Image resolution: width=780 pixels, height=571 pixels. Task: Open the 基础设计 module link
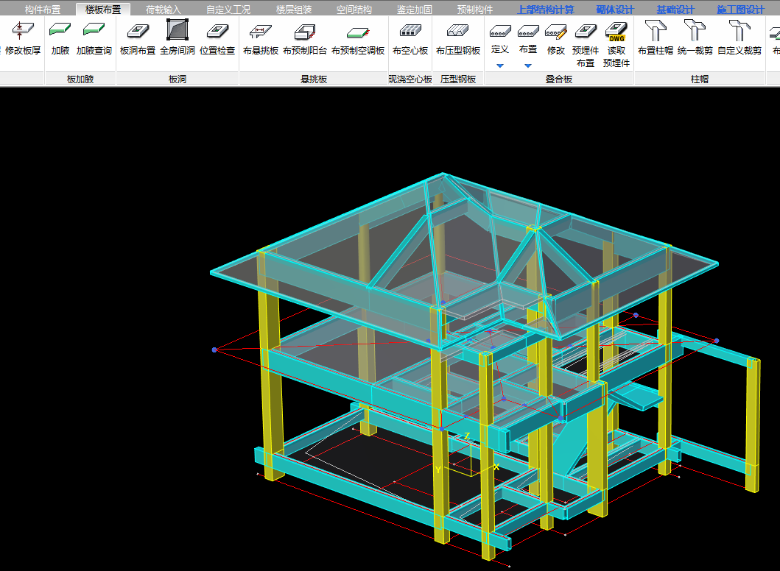[x=675, y=10]
